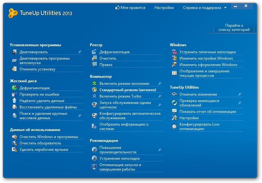Click the Отменить изменения lifebuoy icon

pos(174,94)
